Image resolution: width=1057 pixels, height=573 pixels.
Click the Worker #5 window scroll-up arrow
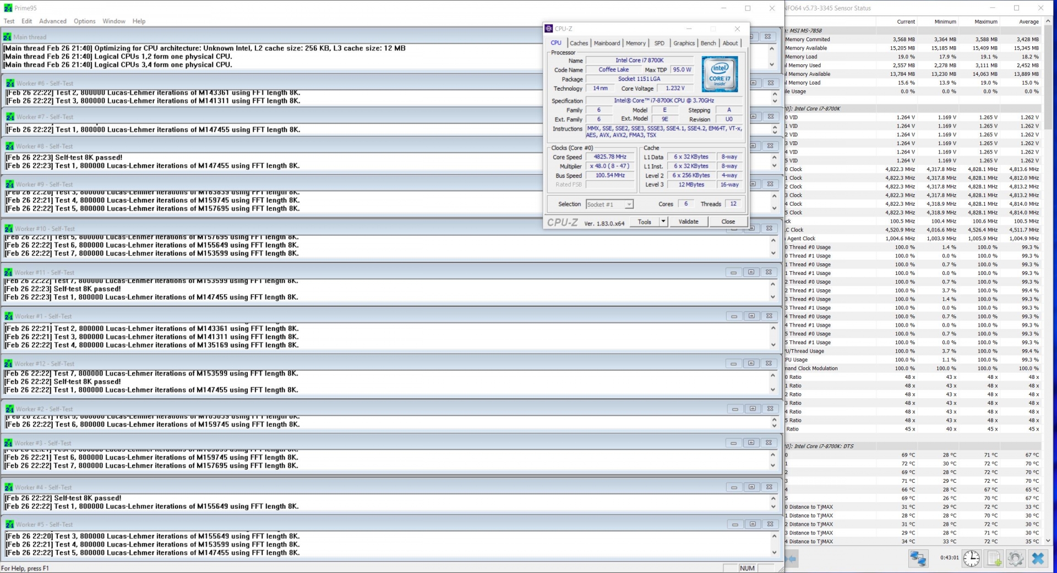(x=774, y=536)
